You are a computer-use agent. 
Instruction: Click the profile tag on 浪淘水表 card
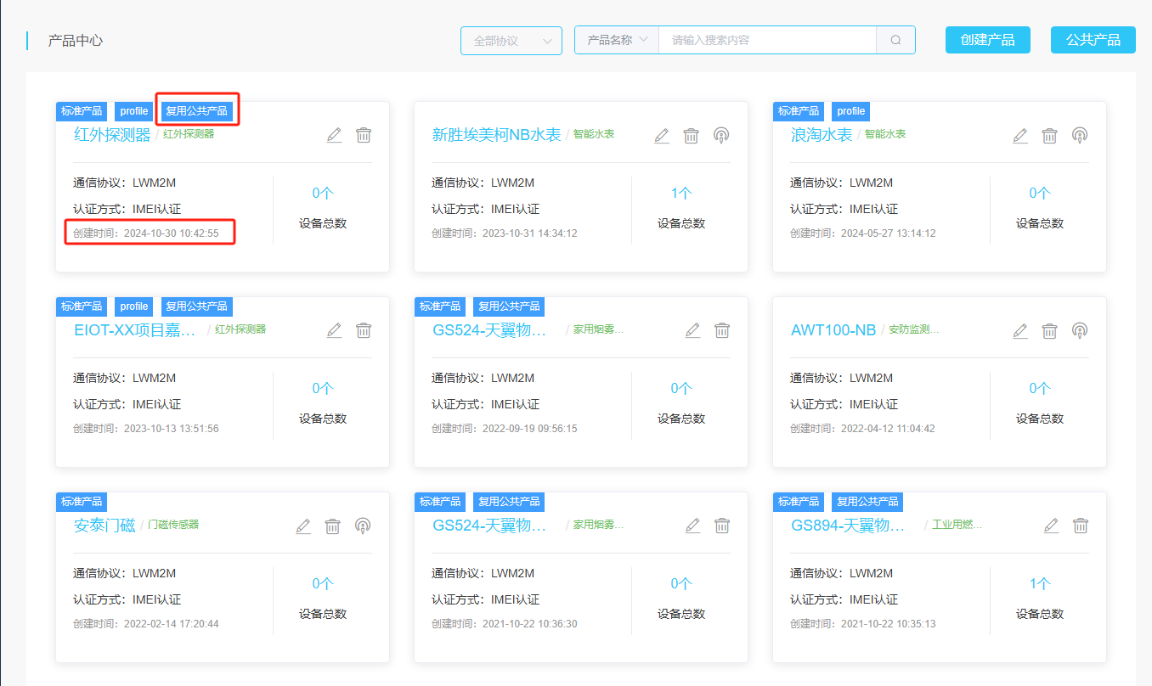[850, 111]
